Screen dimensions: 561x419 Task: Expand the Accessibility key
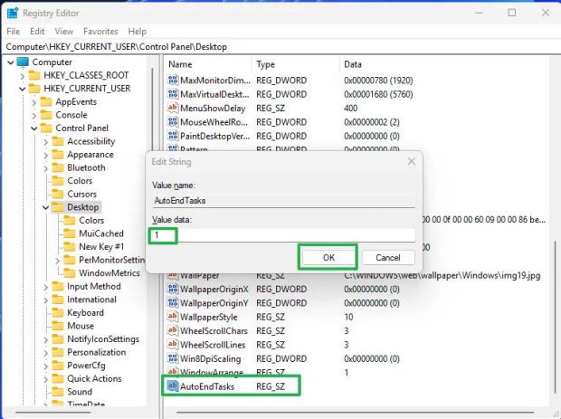tap(46, 142)
